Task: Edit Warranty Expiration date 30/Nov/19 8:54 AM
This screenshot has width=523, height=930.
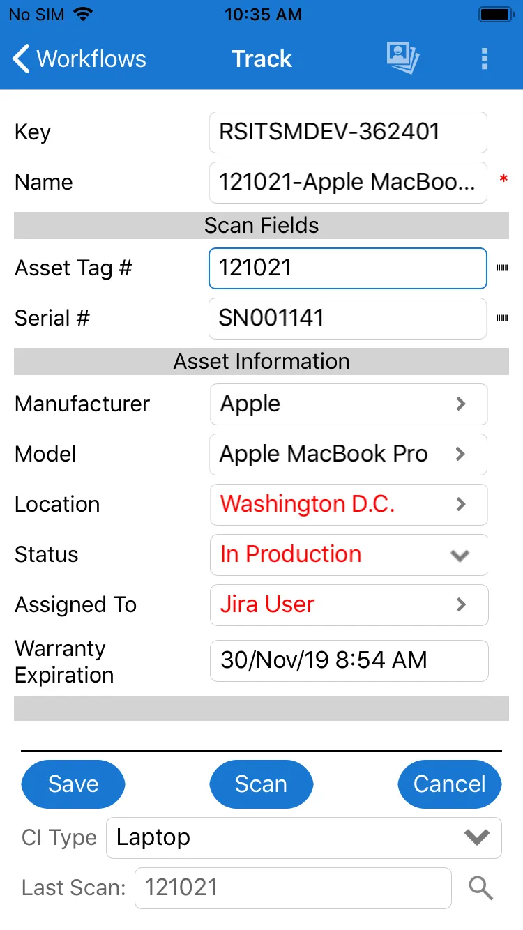Action: (349, 660)
